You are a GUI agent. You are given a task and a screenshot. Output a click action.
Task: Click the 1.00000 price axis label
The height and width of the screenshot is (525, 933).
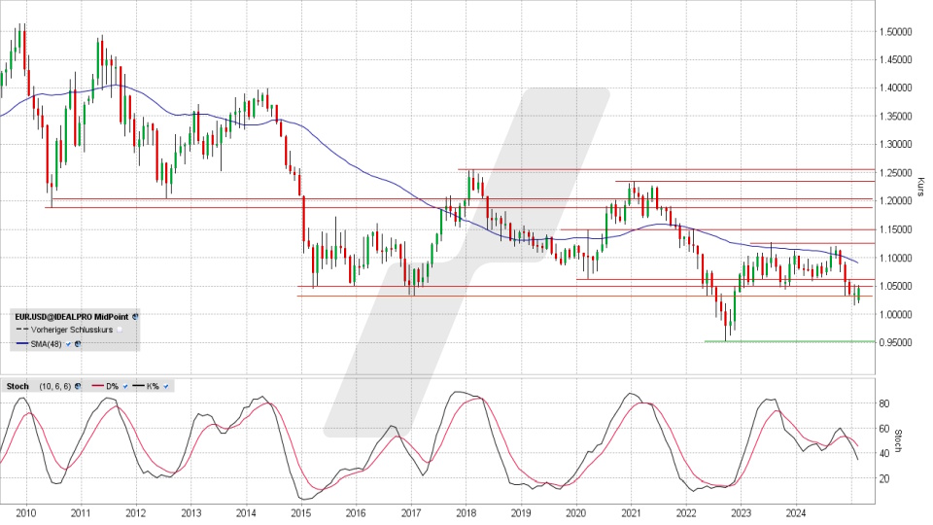point(895,314)
